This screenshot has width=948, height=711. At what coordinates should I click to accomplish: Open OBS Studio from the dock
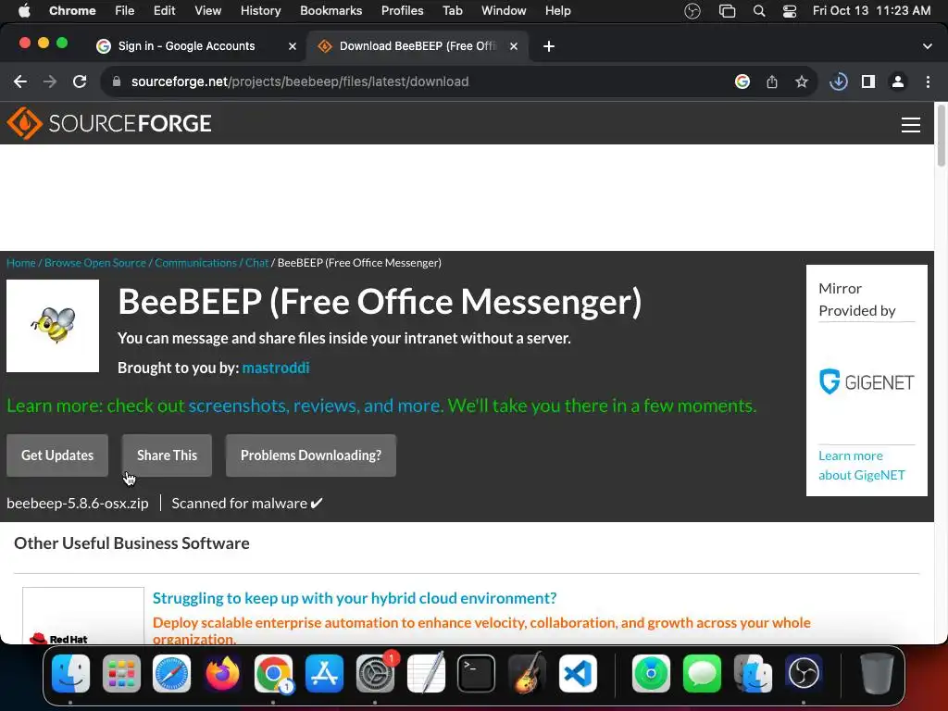click(x=804, y=674)
